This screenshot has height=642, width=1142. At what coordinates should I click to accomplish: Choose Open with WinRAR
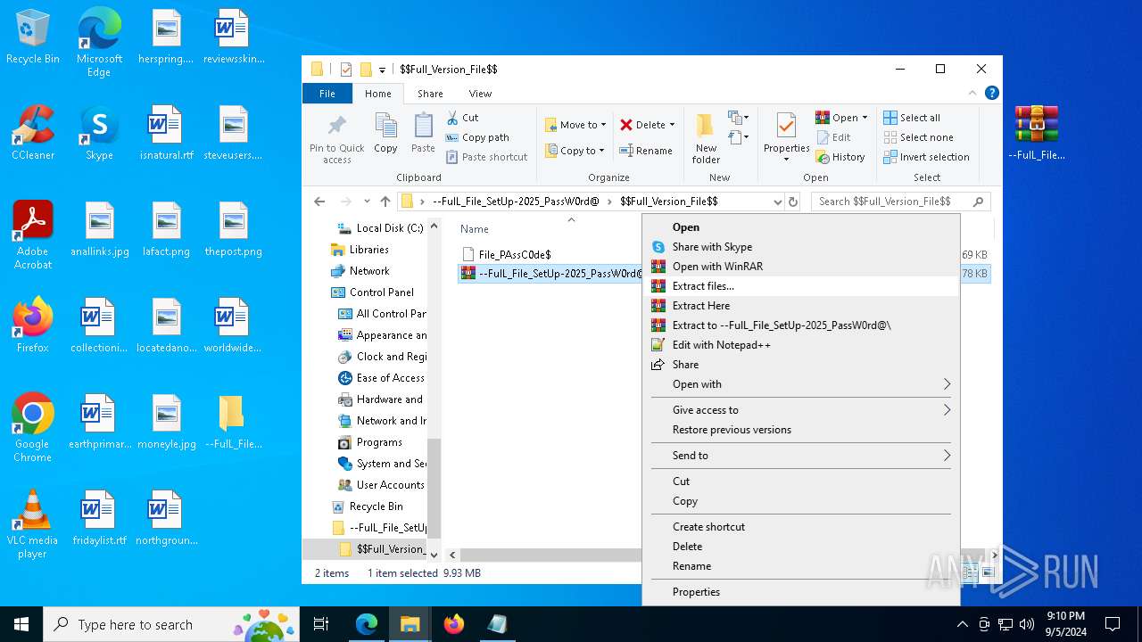(x=800, y=267)
